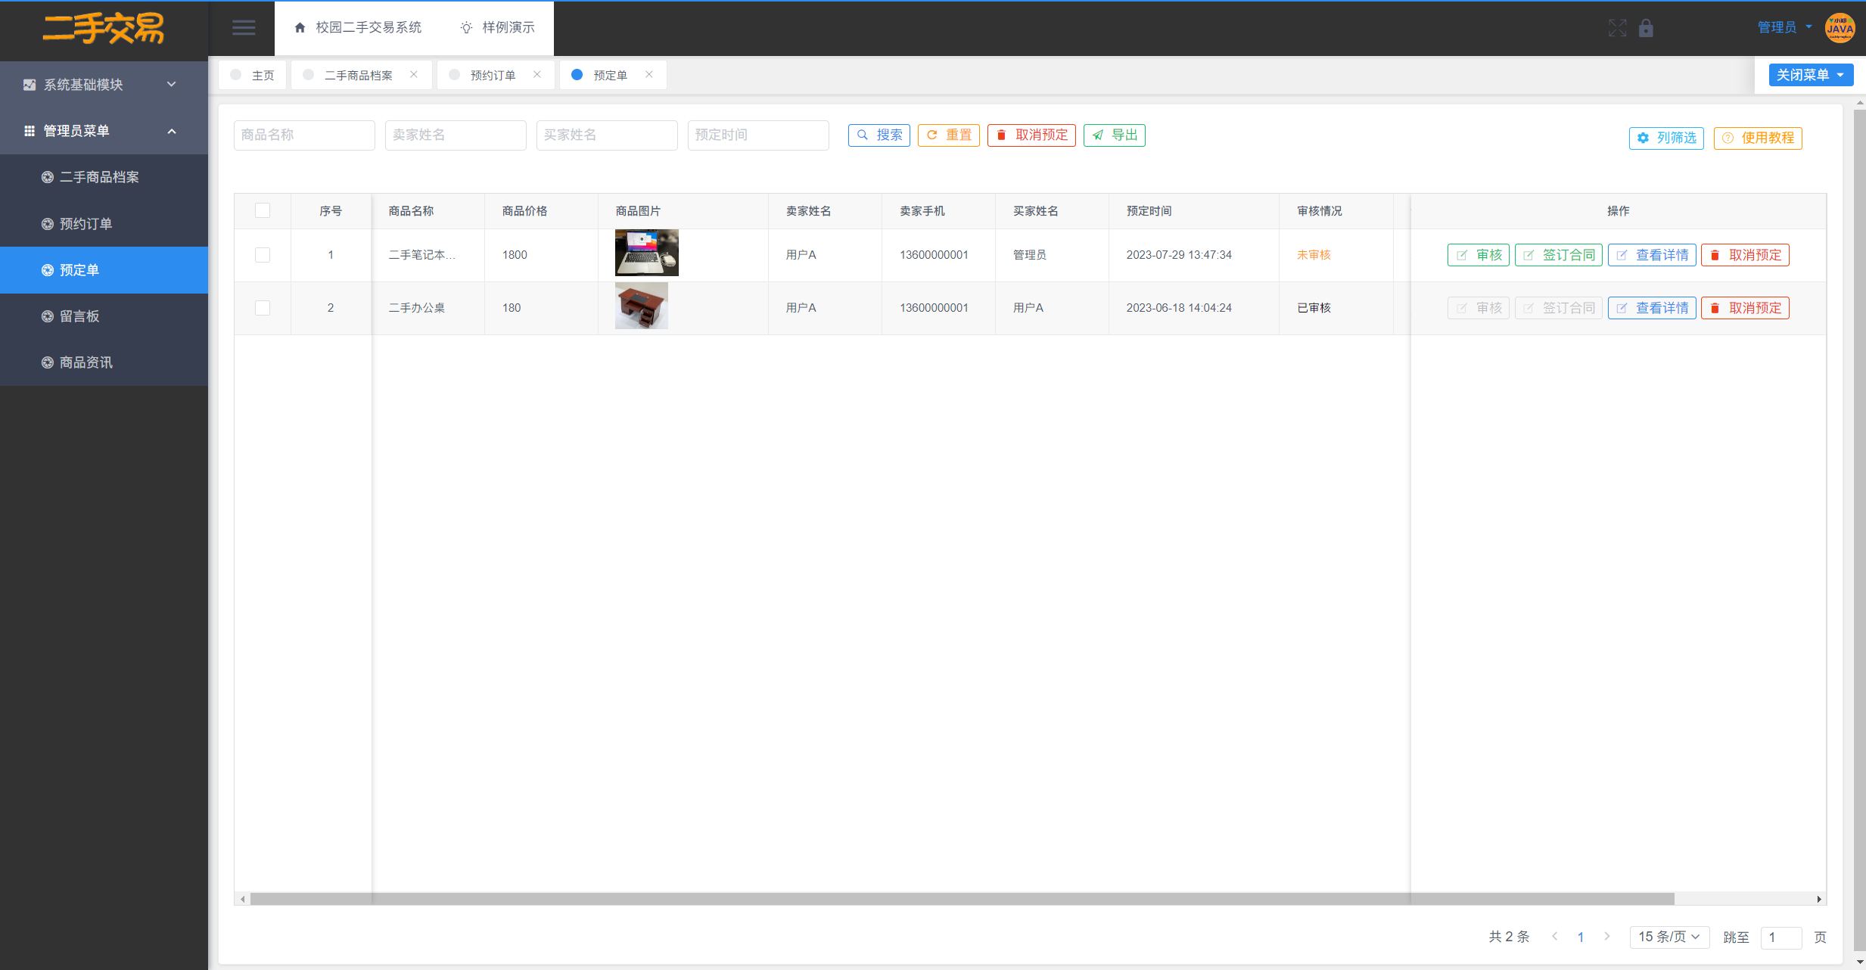Click the laptop product thumbnail image
1866x970 pixels.
pyautogui.click(x=646, y=253)
